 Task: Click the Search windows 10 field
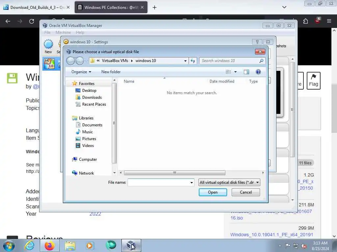point(229,61)
